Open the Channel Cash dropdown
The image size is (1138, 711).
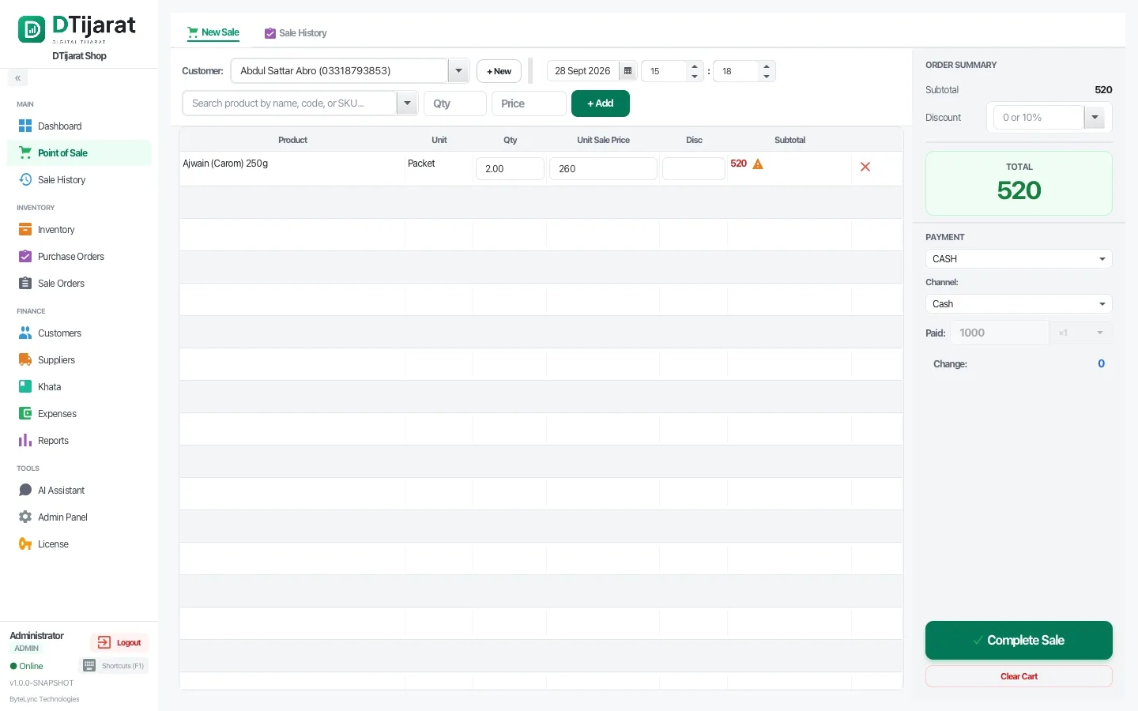tap(1019, 304)
